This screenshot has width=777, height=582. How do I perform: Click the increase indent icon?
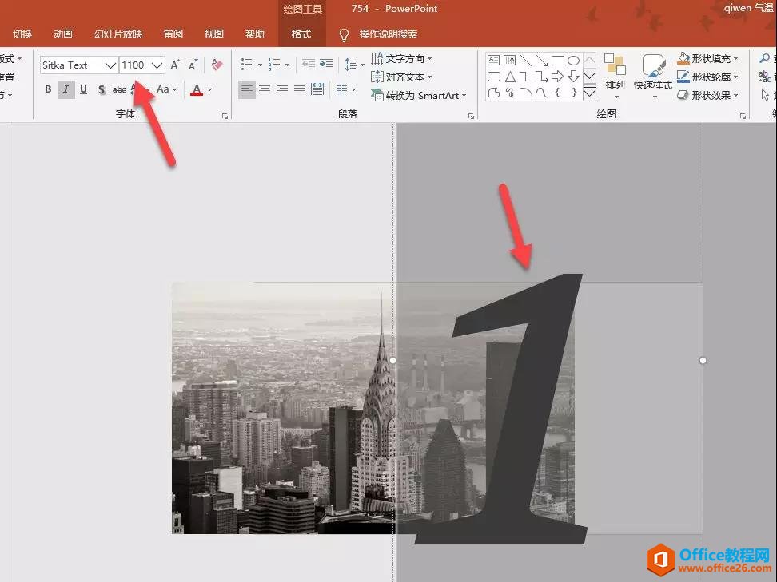326,65
